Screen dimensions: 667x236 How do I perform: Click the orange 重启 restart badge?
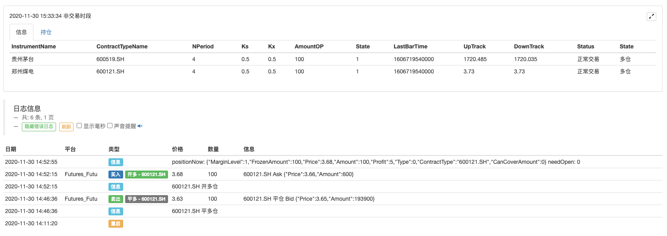(116, 224)
